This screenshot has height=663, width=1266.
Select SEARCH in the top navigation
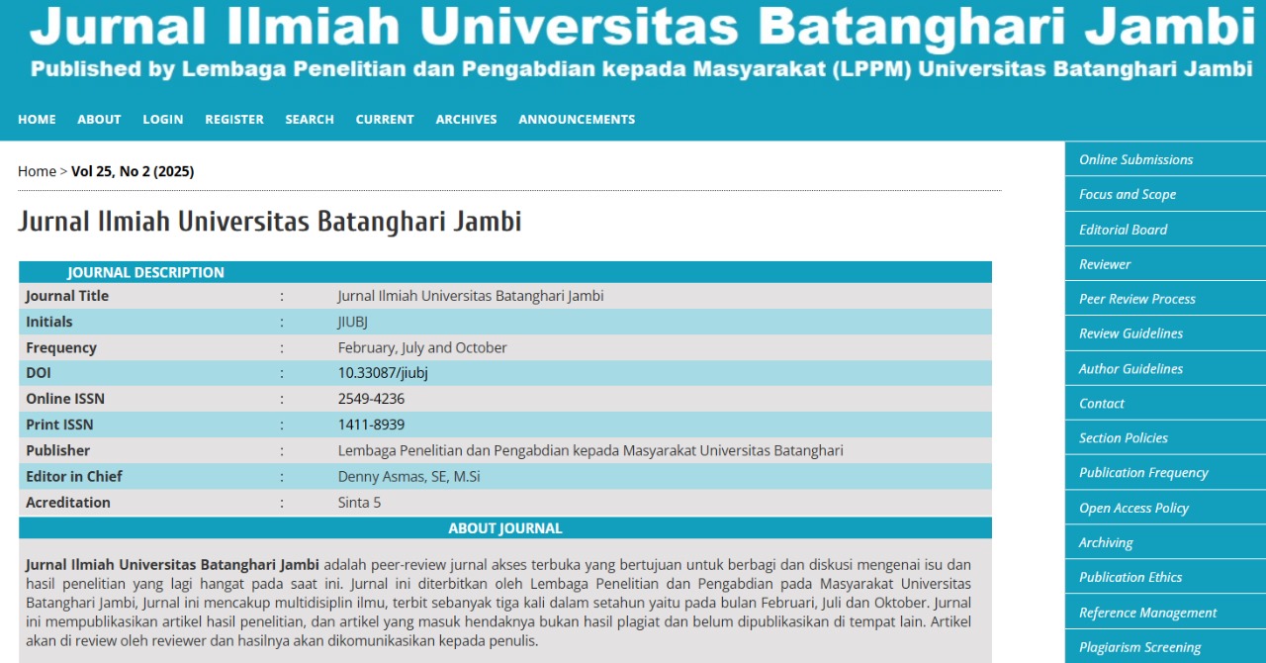tap(310, 120)
